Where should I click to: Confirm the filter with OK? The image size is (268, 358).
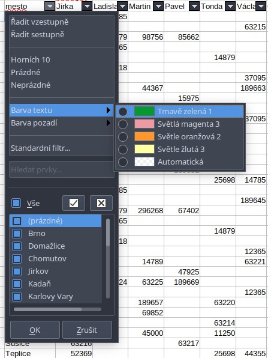[x=35, y=330]
